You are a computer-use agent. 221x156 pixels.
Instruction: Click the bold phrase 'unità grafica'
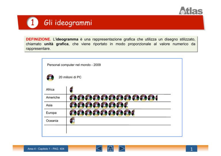pos(56,44)
